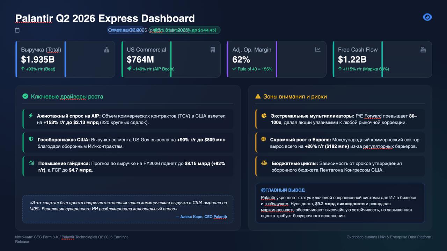Screen dimensions: 447x251
Task: Select the $764M US Commercial card
Action: (171, 59)
